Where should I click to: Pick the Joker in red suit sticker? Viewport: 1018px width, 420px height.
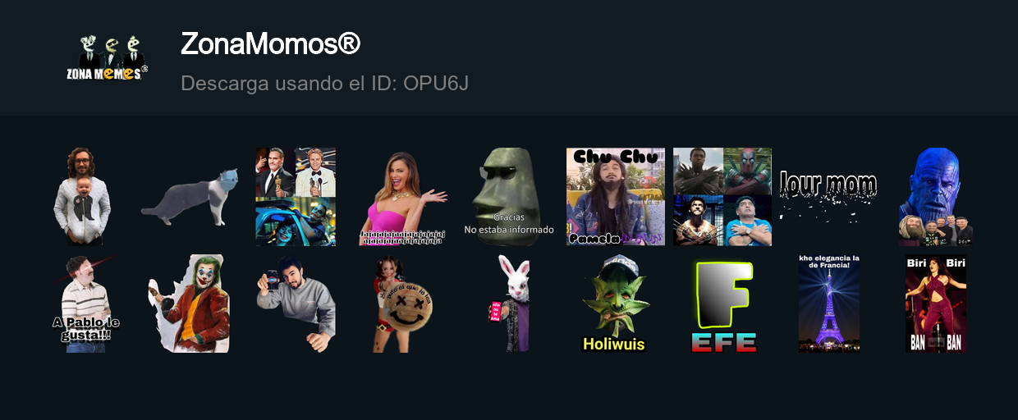tap(189, 304)
